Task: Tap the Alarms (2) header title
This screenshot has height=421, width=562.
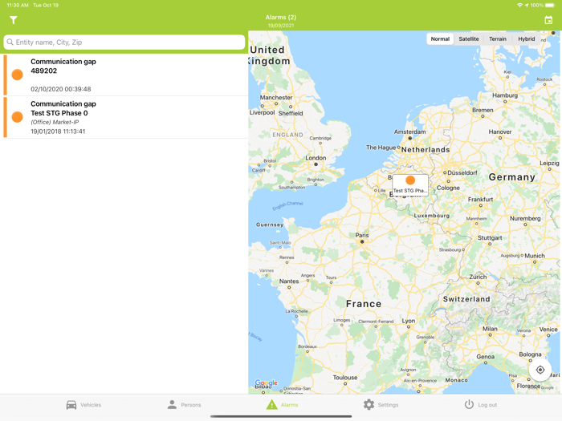Action: click(281, 17)
